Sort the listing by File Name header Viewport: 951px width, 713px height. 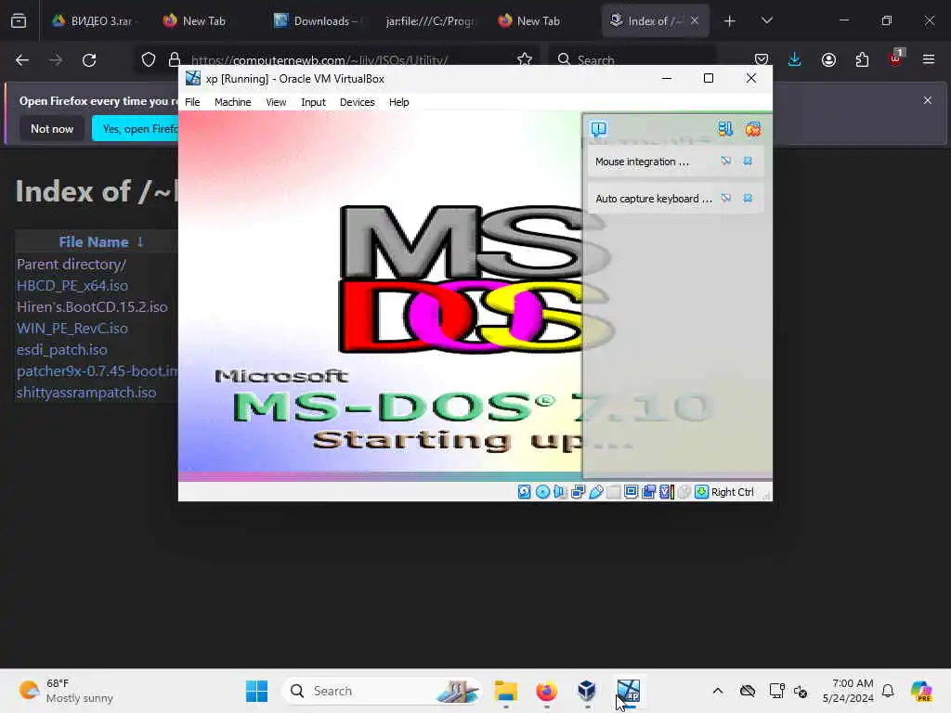tap(94, 242)
